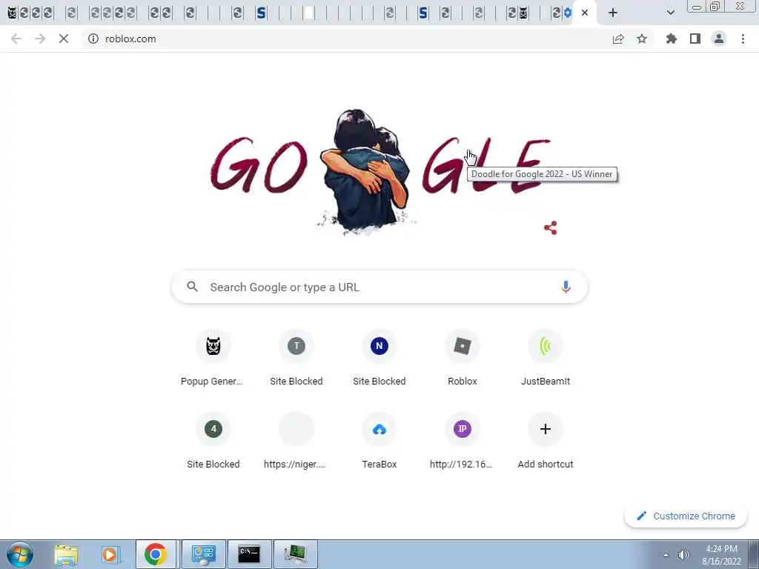Open the Site Blocked shortcut with N icon
This screenshot has height=569, width=759.
click(x=379, y=358)
